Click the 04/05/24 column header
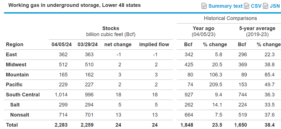 61,44
